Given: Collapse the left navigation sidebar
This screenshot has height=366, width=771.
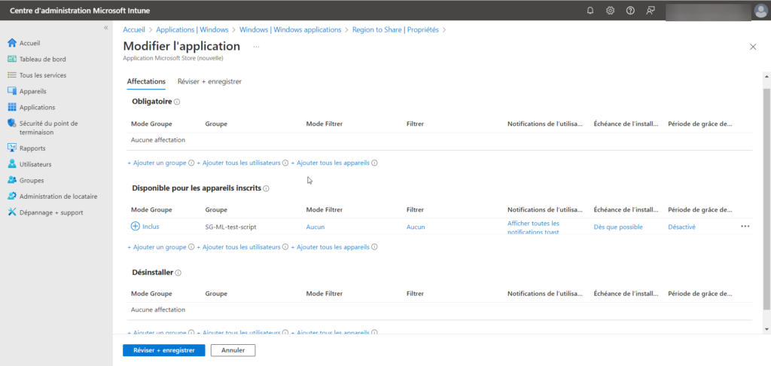Looking at the screenshot, I should coord(106,28).
